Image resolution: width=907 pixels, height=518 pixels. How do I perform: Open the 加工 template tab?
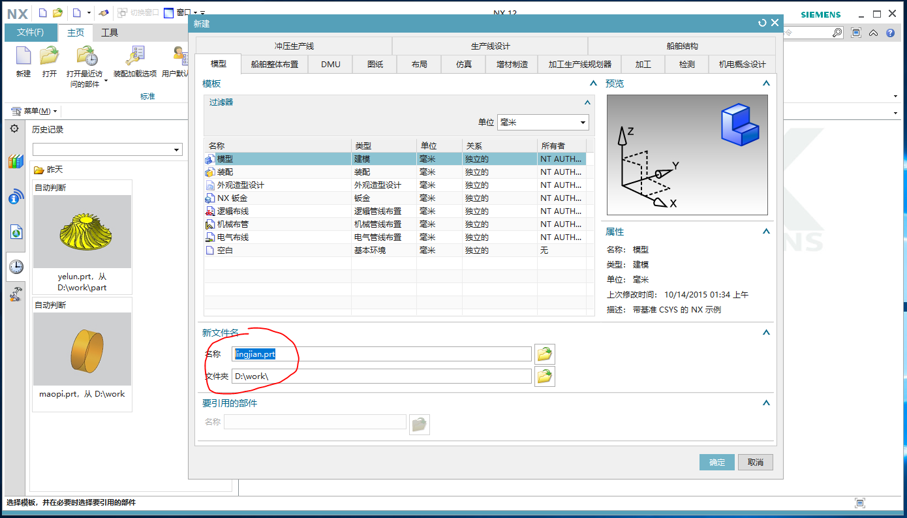(643, 64)
